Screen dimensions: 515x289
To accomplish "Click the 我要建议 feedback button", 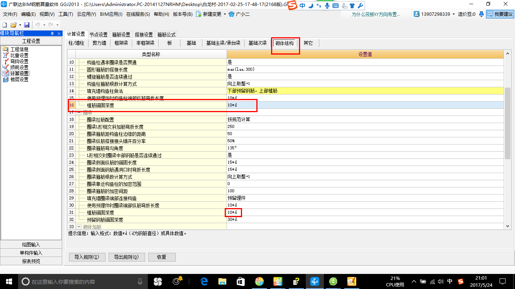I will tap(500, 14).
